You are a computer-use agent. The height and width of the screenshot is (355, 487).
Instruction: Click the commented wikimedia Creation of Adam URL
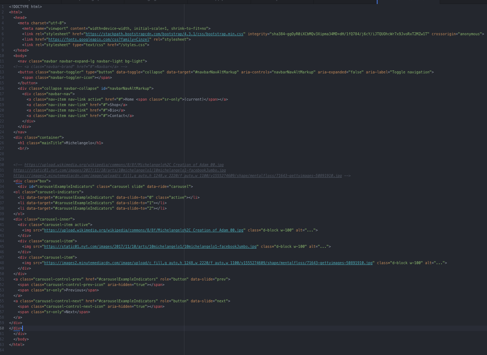tap(124, 165)
